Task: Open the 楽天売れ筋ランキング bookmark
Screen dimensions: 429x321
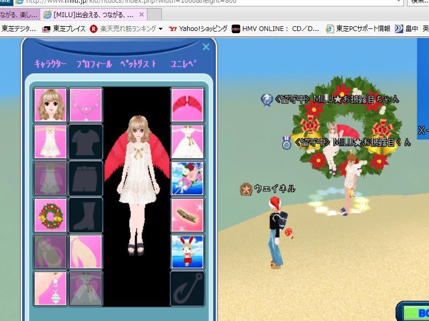Action: pyautogui.click(x=123, y=29)
